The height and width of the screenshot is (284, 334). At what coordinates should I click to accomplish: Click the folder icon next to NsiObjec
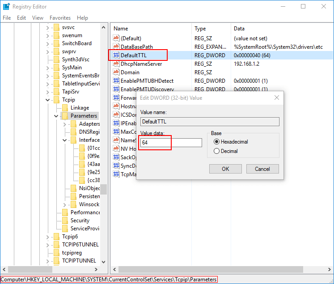pyautogui.click(x=73, y=188)
